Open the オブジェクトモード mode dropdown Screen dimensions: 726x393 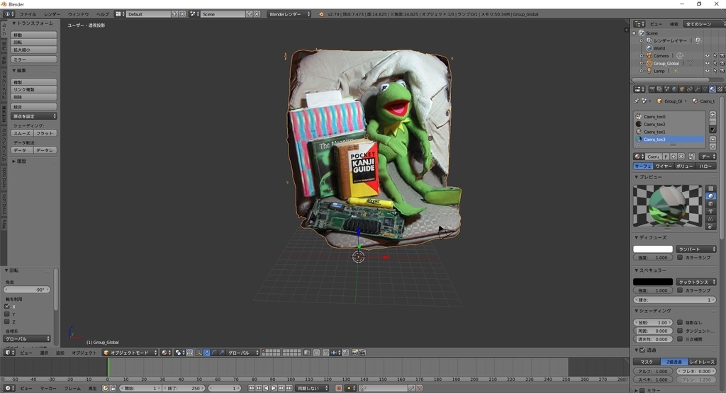130,353
